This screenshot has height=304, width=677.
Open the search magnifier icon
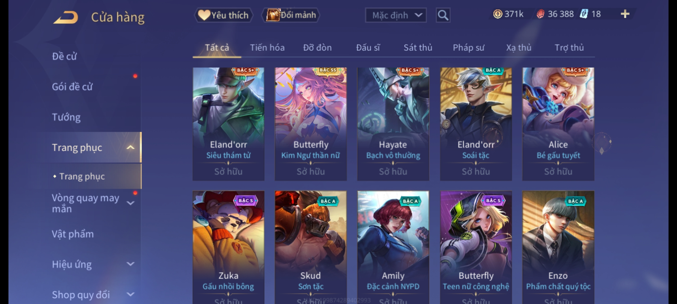443,15
